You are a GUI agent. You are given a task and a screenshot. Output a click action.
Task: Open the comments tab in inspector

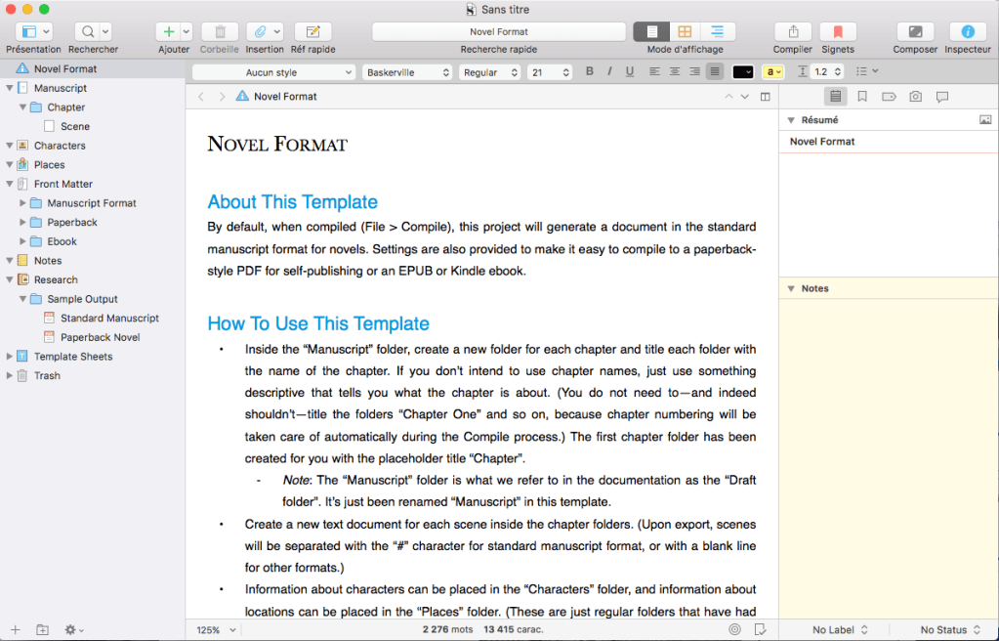[x=941, y=97]
